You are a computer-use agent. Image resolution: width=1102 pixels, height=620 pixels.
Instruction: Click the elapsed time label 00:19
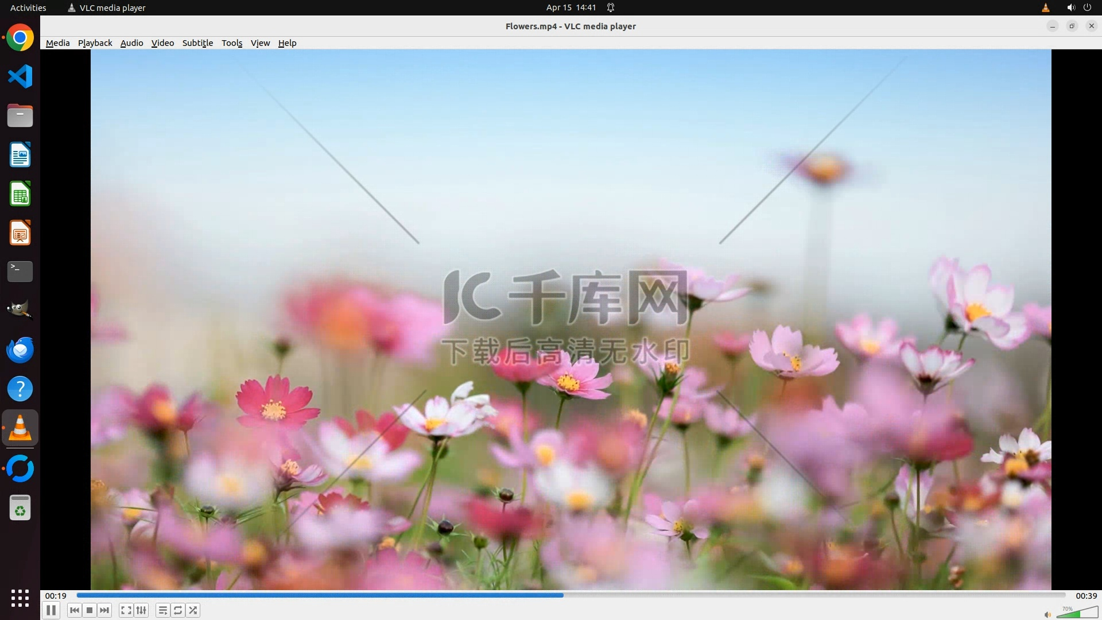pos(56,596)
